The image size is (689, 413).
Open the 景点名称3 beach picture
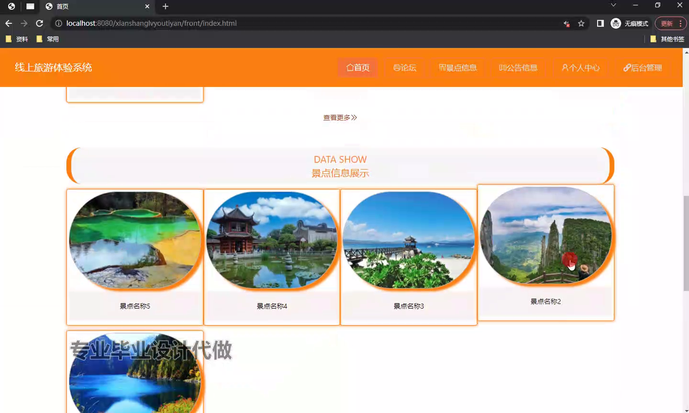click(x=409, y=240)
